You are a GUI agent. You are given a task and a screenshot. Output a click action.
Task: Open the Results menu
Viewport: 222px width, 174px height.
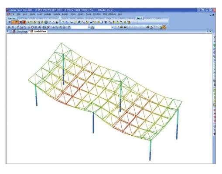click(57, 14)
